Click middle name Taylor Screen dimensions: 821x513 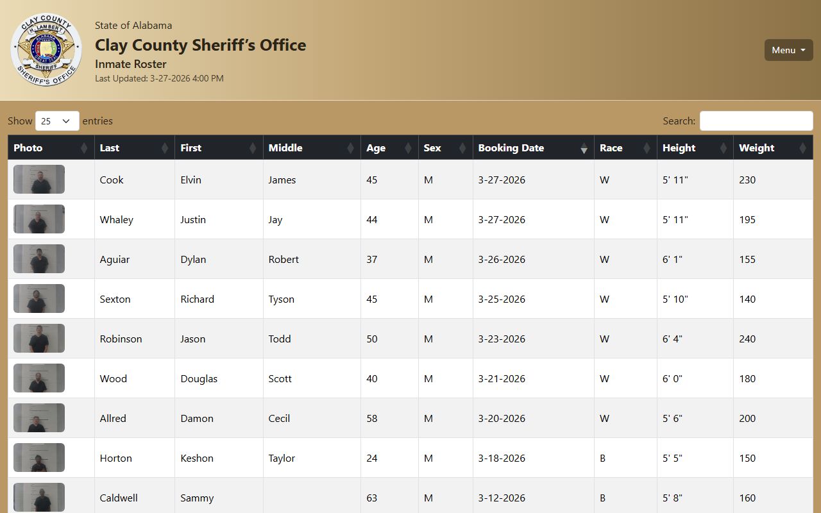pyautogui.click(x=282, y=458)
